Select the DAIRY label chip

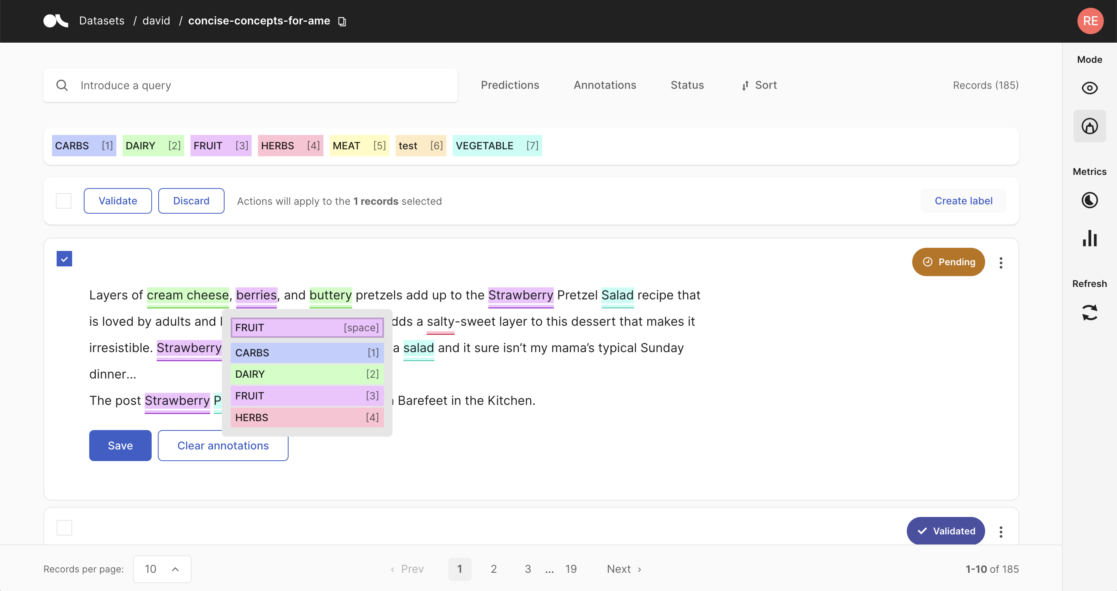pos(153,146)
